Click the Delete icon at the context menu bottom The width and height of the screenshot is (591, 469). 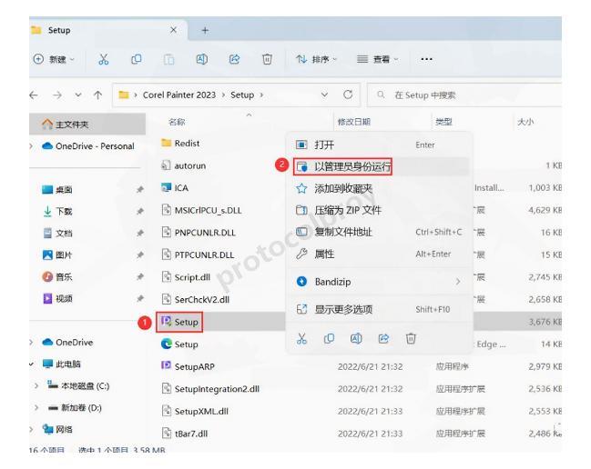[x=411, y=339]
